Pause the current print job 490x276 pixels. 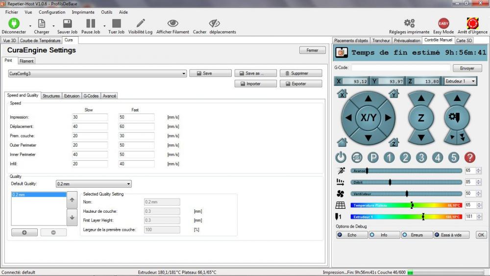coord(91,24)
